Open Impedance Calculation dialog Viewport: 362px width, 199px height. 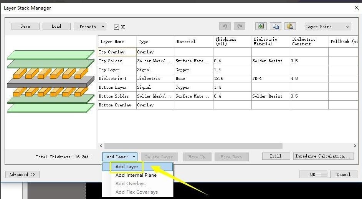[323, 156]
